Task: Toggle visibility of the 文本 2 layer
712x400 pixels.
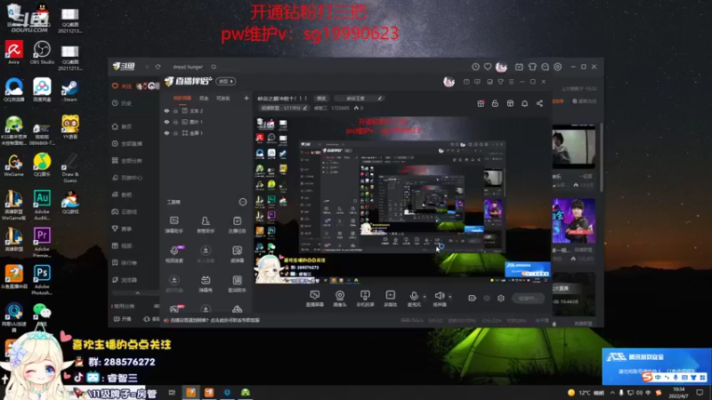Action: click(166, 110)
